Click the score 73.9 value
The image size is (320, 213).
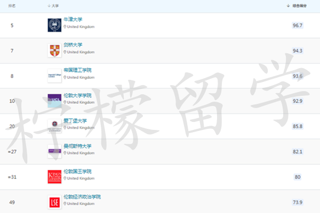click(298, 202)
